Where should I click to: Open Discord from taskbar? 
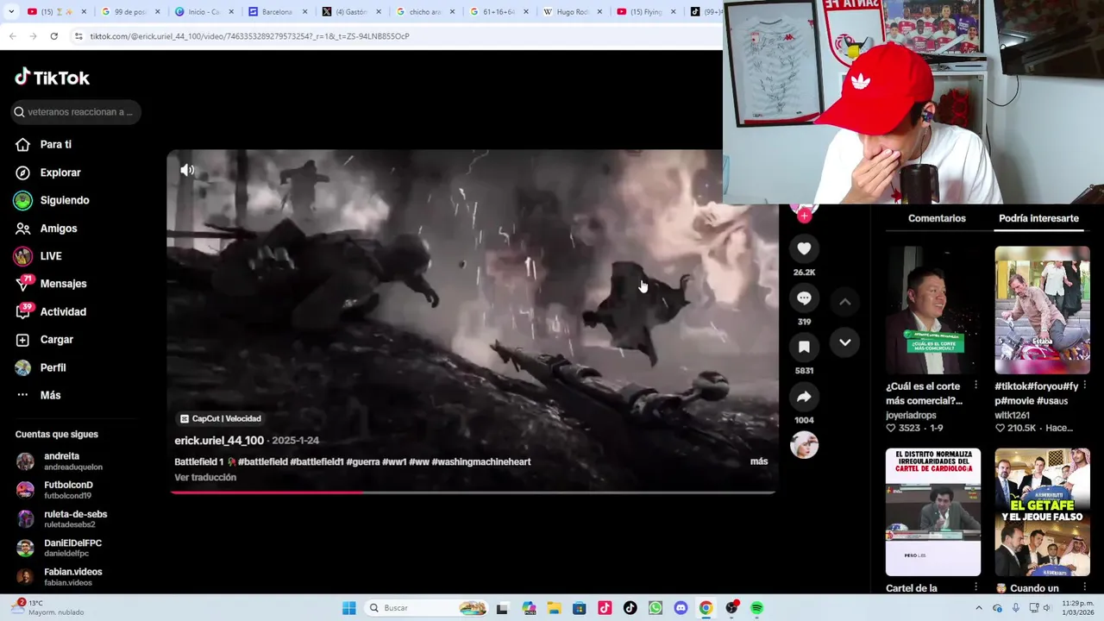pos(681,608)
